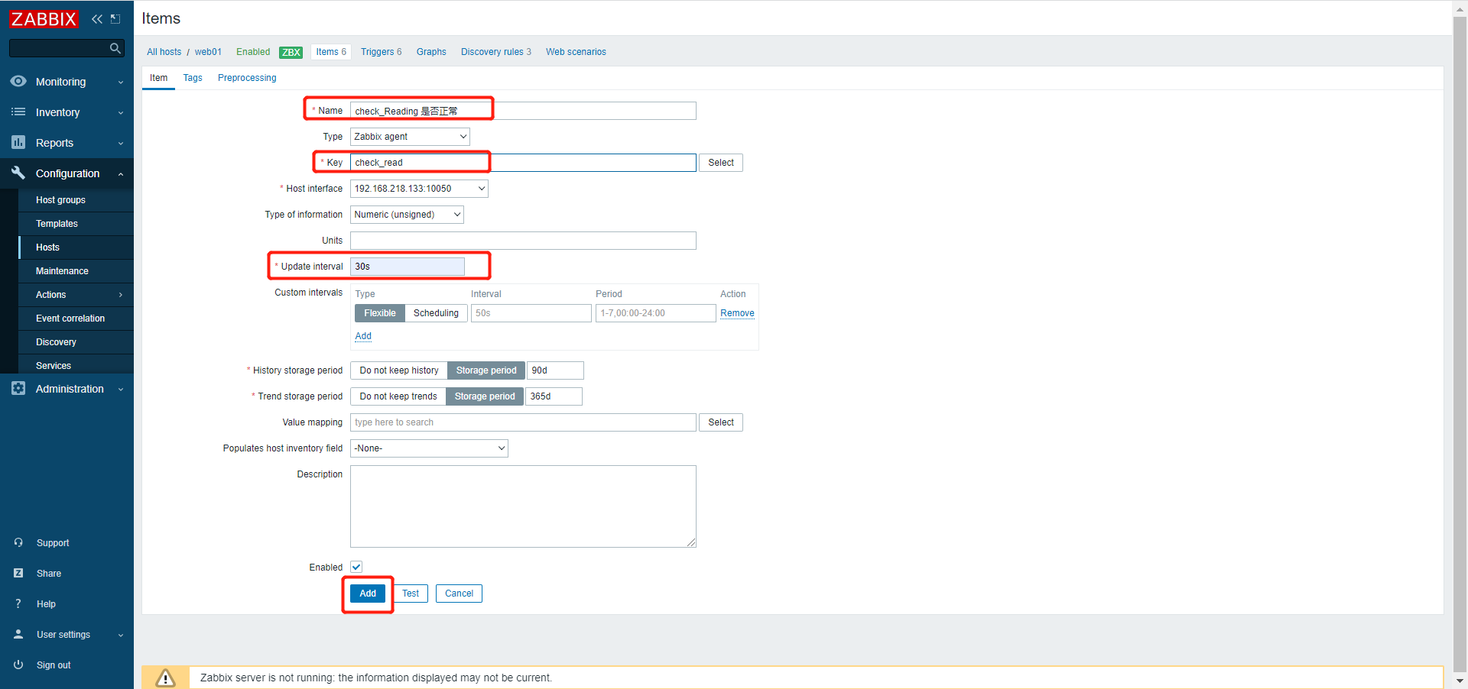Image resolution: width=1468 pixels, height=689 pixels.
Task: Click the Name input field
Action: (523, 111)
